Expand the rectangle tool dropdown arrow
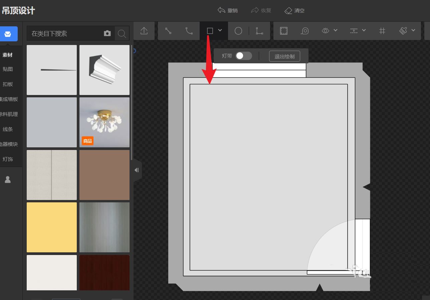 tap(220, 30)
